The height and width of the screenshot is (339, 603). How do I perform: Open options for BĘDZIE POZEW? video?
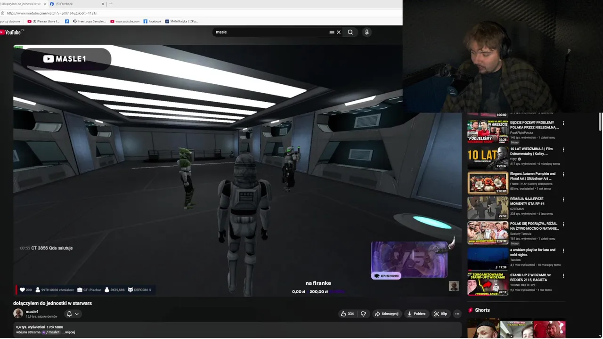pyautogui.click(x=563, y=123)
